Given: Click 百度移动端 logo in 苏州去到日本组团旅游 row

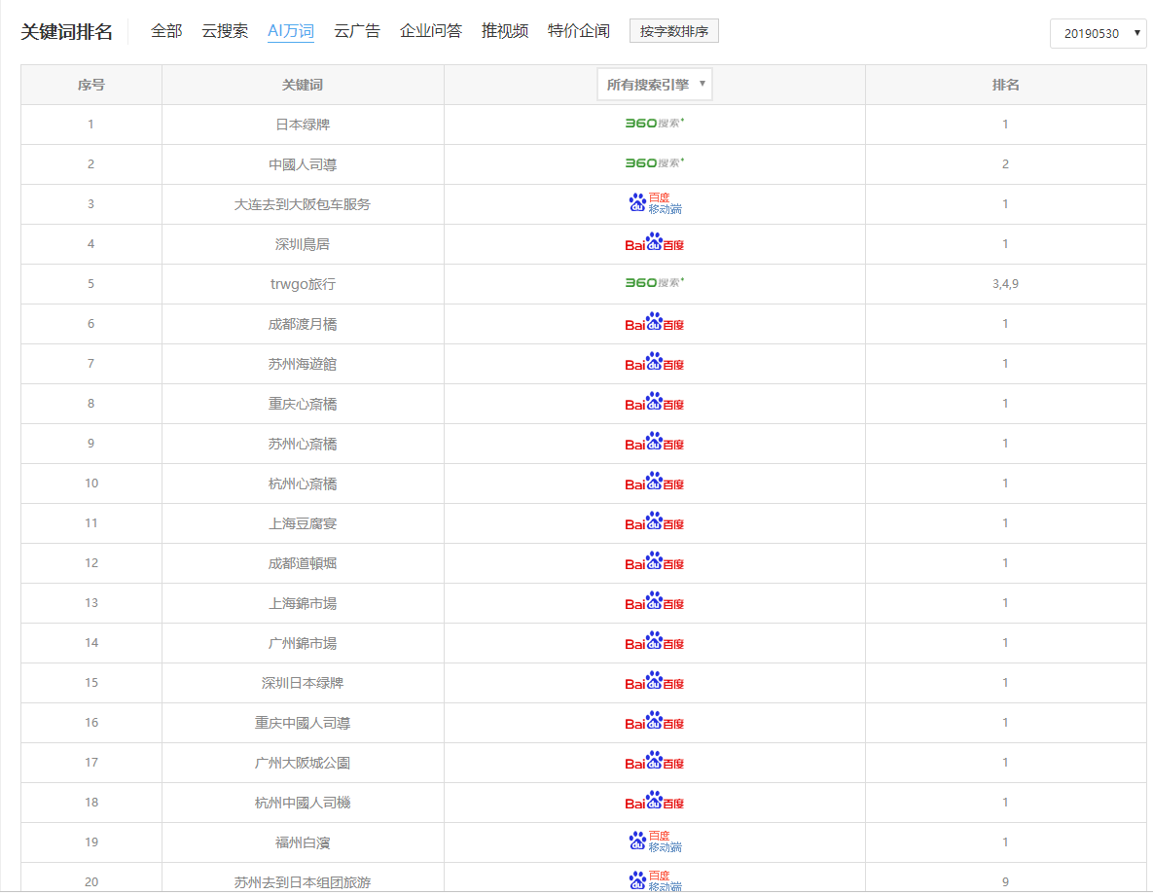Looking at the screenshot, I should point(655,881).
